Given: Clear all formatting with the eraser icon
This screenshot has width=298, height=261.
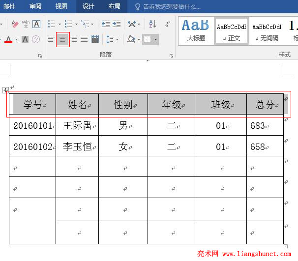Looking at the screenshot, I should [x=15, y=24].
